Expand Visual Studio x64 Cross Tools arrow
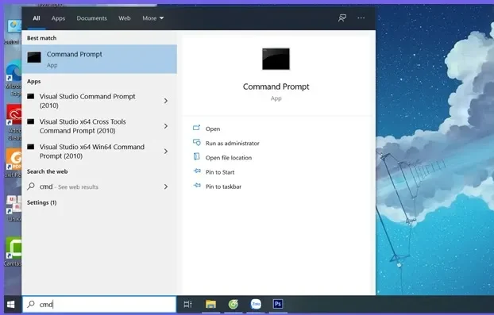Viewport: 494px width, 315px height. [x=166, y=126]
